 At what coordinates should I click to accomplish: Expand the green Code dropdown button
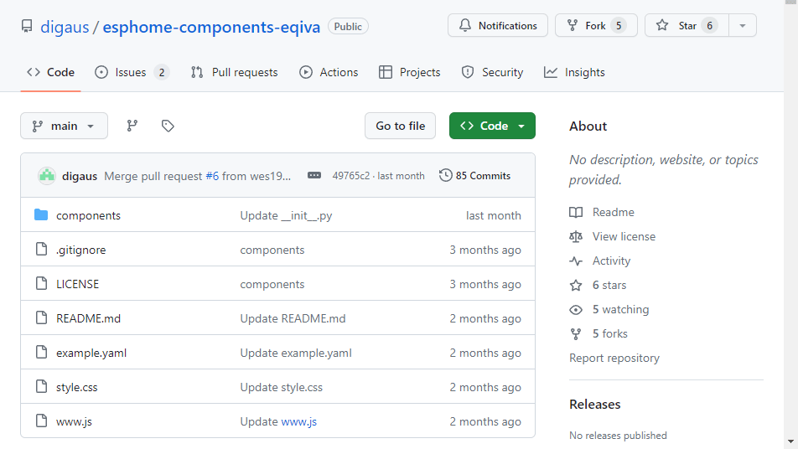point(492,126)
